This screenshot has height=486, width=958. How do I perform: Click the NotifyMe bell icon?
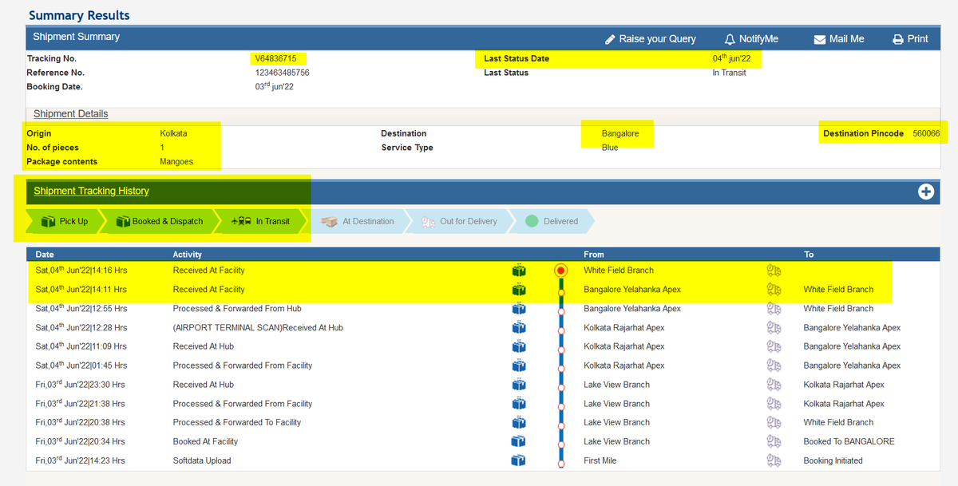click(x=730, y=38)
